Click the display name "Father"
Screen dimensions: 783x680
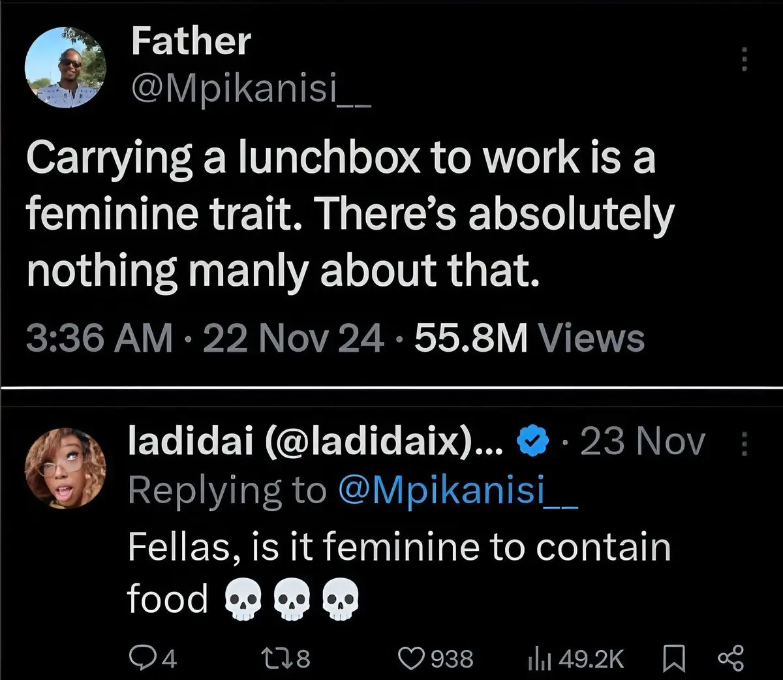pyautogui.click(x=191, y=40)
